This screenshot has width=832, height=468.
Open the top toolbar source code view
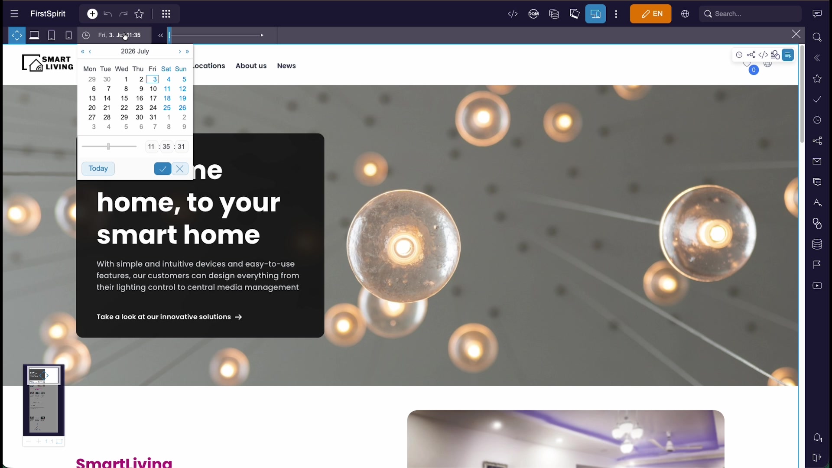513,14
